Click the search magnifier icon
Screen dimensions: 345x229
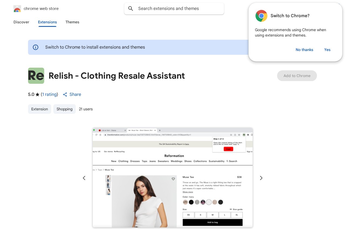(131, 9)
